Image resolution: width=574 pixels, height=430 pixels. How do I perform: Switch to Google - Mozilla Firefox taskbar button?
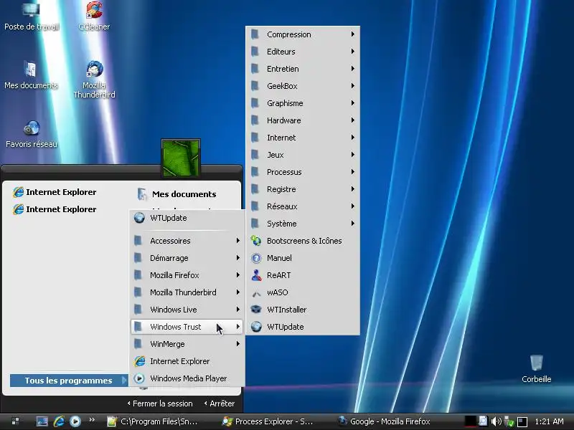click(384, 421)
